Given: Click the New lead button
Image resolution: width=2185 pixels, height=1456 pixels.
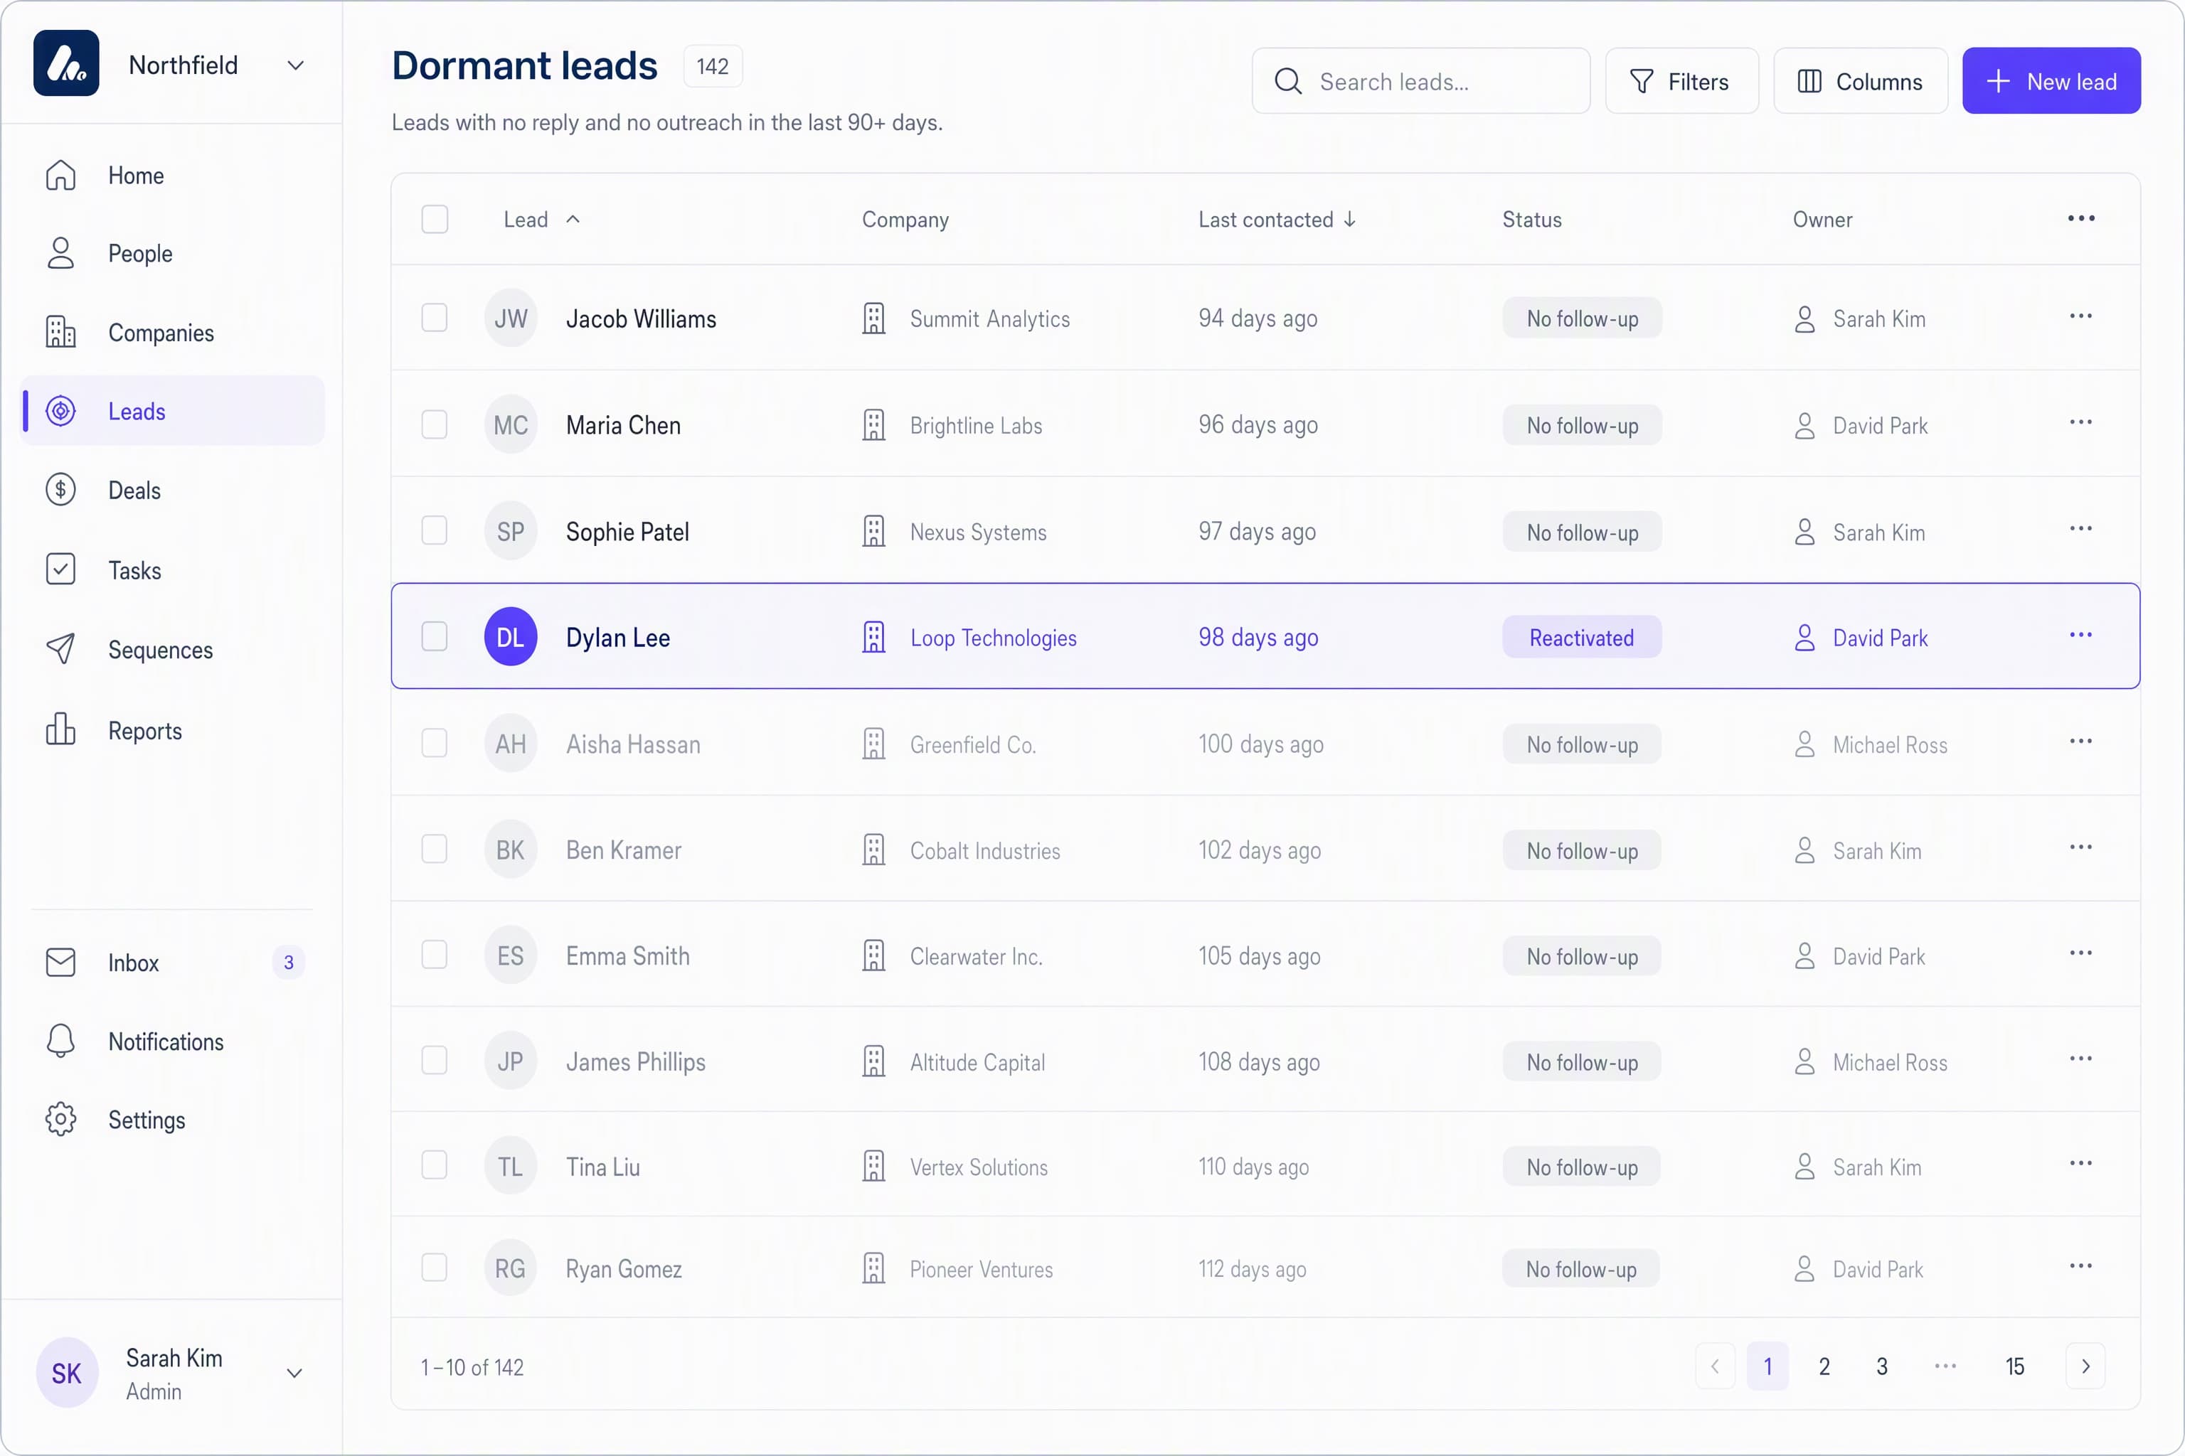Looking at the screenshot, I should tap(2051, 82).
